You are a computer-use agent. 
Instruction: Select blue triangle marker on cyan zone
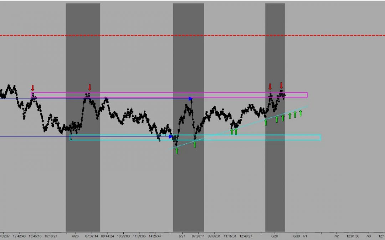[x=171, y=137]
